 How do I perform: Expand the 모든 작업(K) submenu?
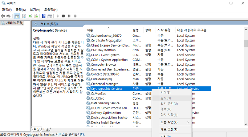172,122
